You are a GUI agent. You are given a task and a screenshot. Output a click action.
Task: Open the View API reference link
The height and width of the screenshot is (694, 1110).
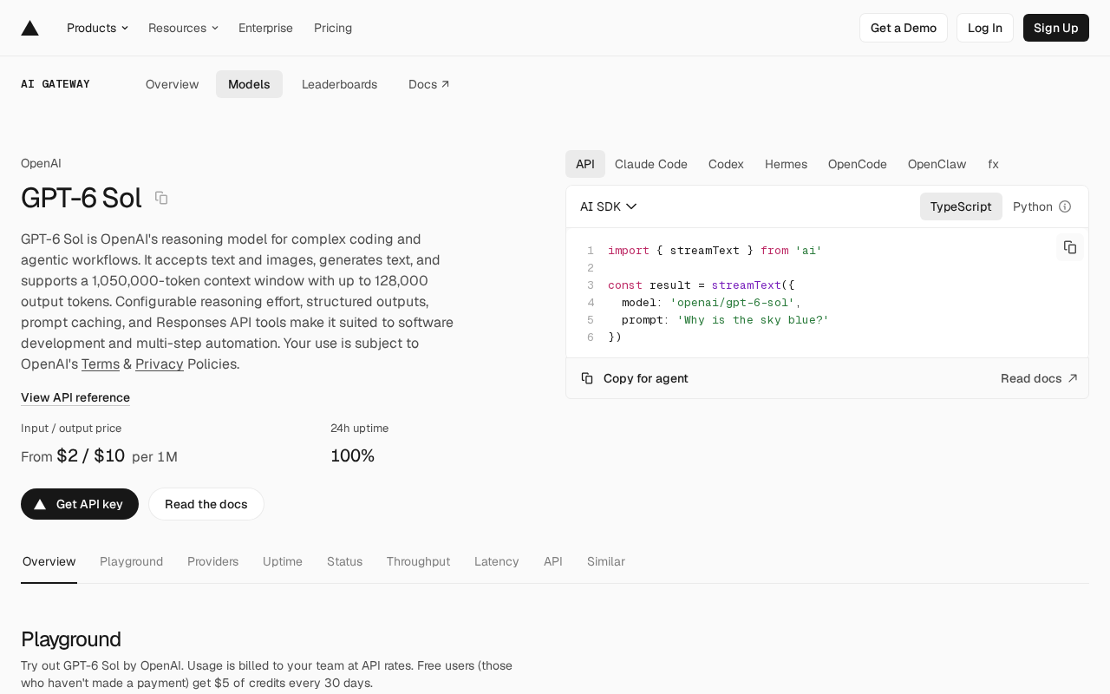(75, 397)
